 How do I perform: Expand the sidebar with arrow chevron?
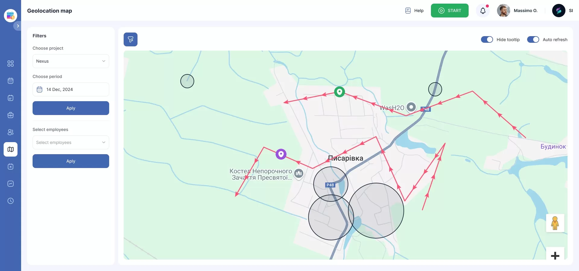[x=18, y=26]
